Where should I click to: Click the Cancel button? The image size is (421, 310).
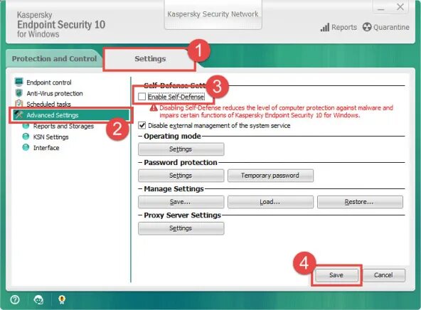384,275
